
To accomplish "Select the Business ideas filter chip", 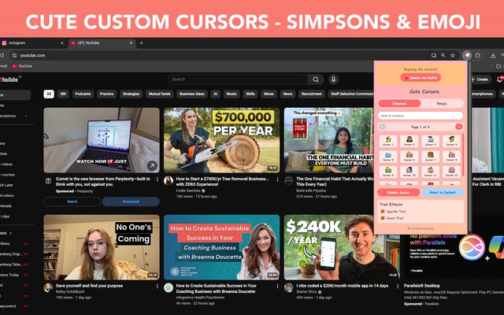I will tap(192, 94).
